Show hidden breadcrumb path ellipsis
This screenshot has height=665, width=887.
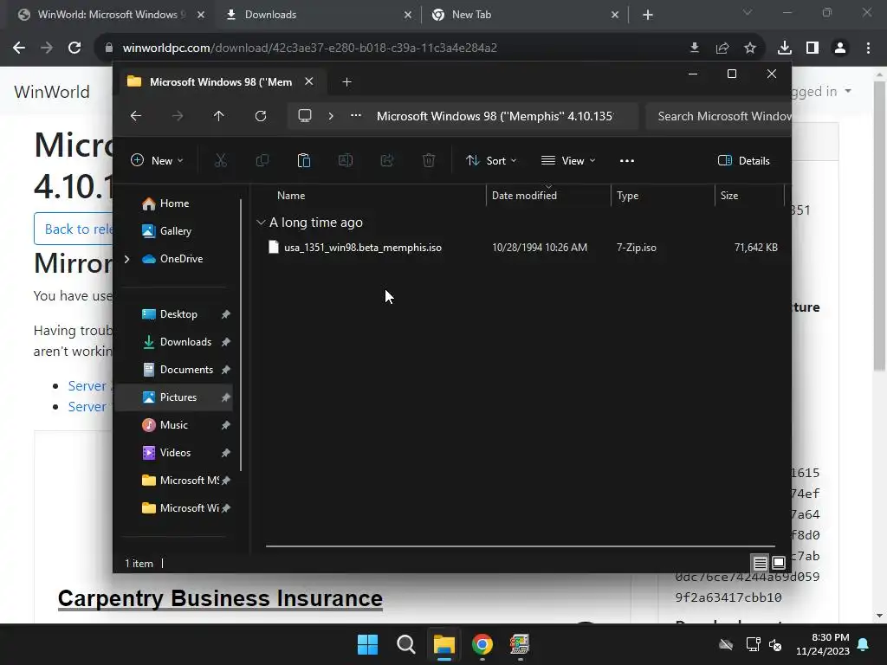pyautogui.click(x=356, y=116)
